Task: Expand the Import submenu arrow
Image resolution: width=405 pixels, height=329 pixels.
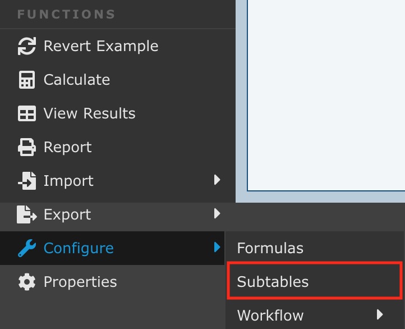Action: (217, 180)
